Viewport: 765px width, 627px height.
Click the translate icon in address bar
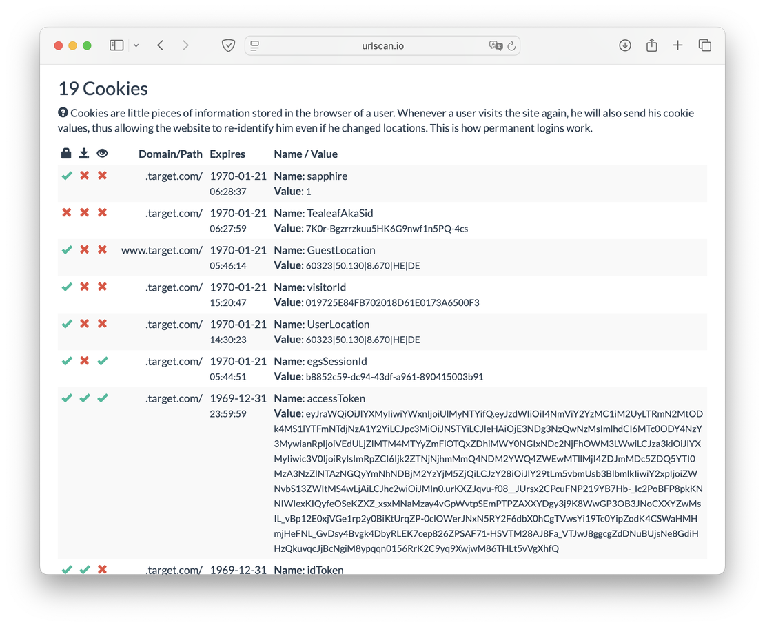point(495,45)
